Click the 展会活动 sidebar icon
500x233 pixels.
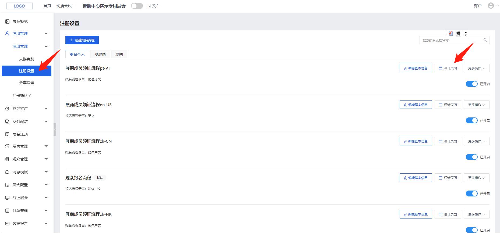click(x=7, y=134)
